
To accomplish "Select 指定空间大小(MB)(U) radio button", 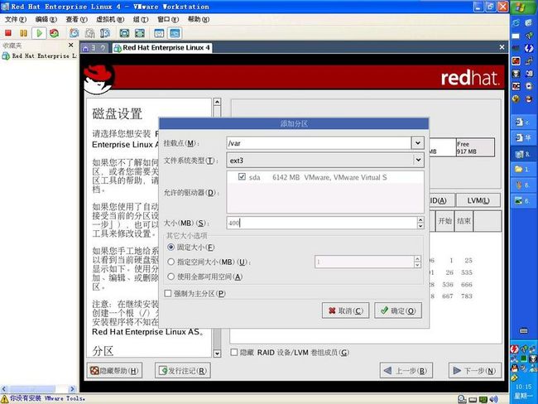I will click(171, 262).
